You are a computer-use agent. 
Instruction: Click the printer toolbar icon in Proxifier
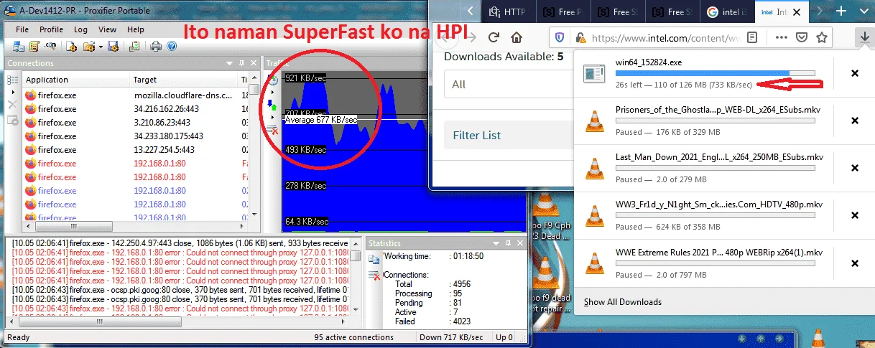pyautogui.click(x=156, y=46)
